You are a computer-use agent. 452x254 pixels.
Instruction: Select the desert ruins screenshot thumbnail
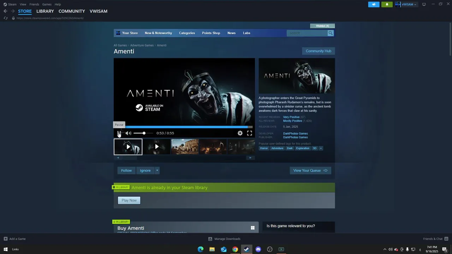pos(185,147)
